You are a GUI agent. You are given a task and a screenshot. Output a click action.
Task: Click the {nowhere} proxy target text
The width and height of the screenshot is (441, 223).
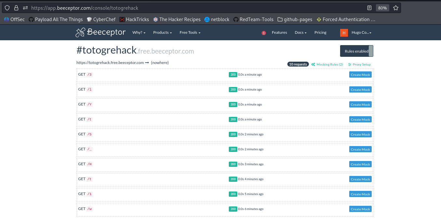point(160,63)
